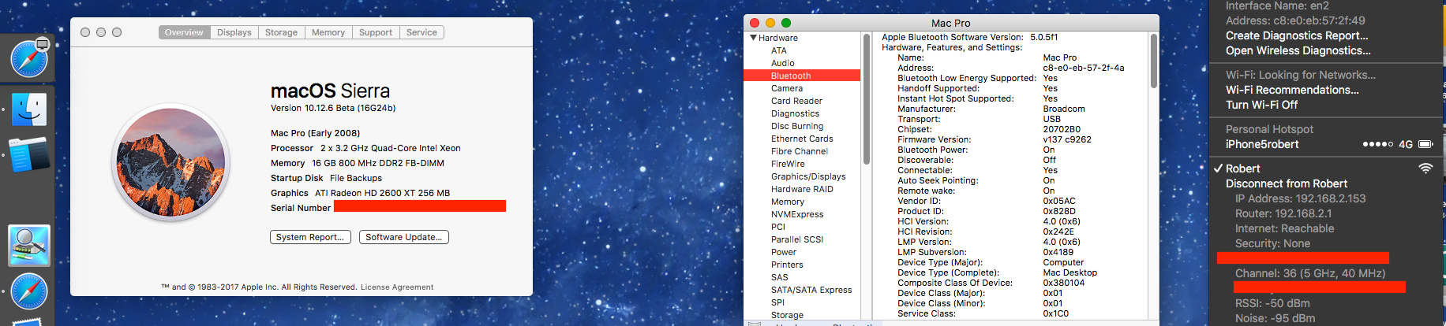Switch to the Overview tab
Screen dimensions: 1446x326
tap(184, 32)
